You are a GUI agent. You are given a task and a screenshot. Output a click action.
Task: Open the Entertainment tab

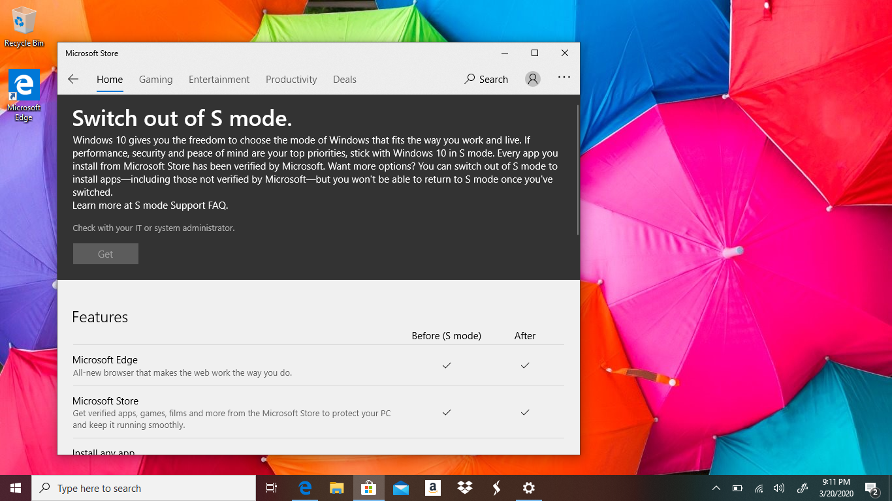[219, 80]
